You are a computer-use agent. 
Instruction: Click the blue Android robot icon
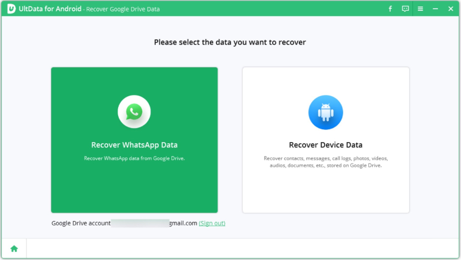point(325,113)
